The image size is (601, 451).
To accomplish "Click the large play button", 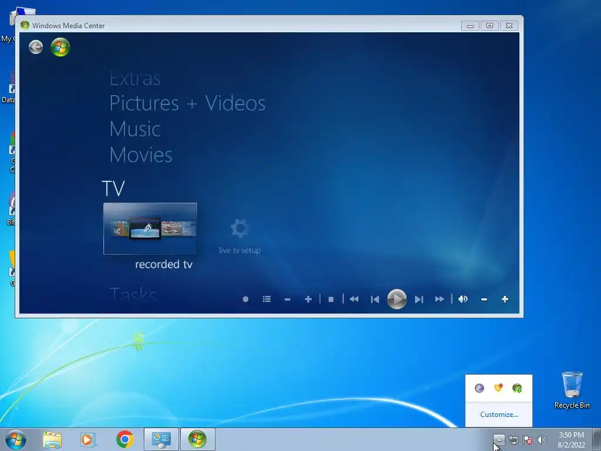I will click(397, 299).
